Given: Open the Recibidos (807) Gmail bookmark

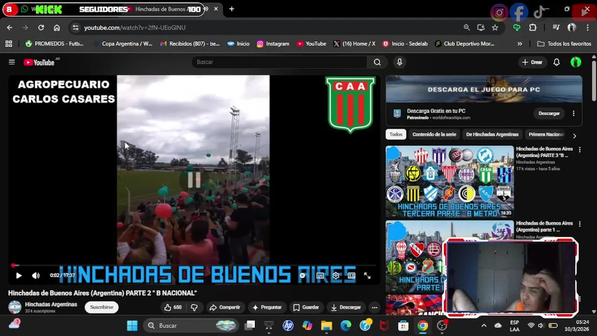Looking at the screenshot, I should pos(190,43).
